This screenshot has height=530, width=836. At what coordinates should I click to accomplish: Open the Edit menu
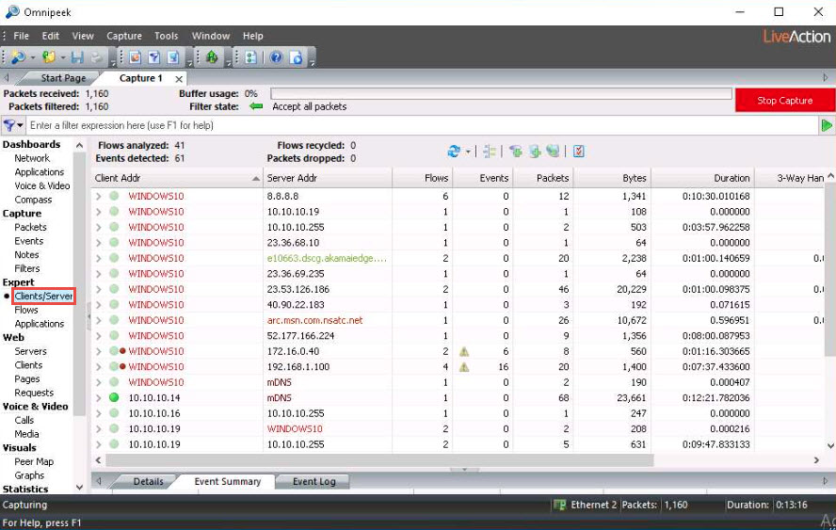51,36
